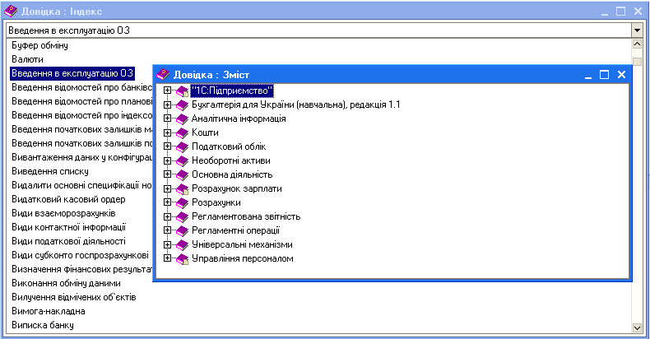Image resolution: width=650 pixels, height=339 pixels.
Task: Click the book icon beside Розрахунок зарплати
Action: [183, 189]
